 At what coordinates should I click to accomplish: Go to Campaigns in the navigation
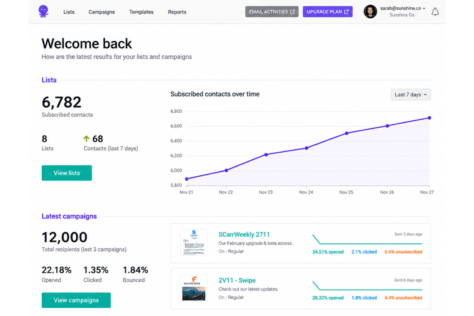tap(102, 12)
